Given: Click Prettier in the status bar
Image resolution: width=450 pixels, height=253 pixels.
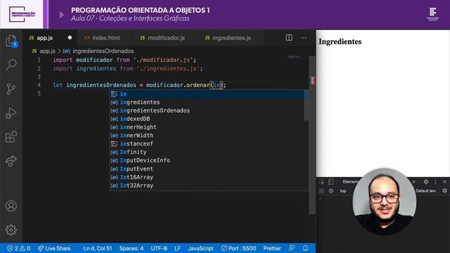Looking at the screenshot, I should click(272, 248).
